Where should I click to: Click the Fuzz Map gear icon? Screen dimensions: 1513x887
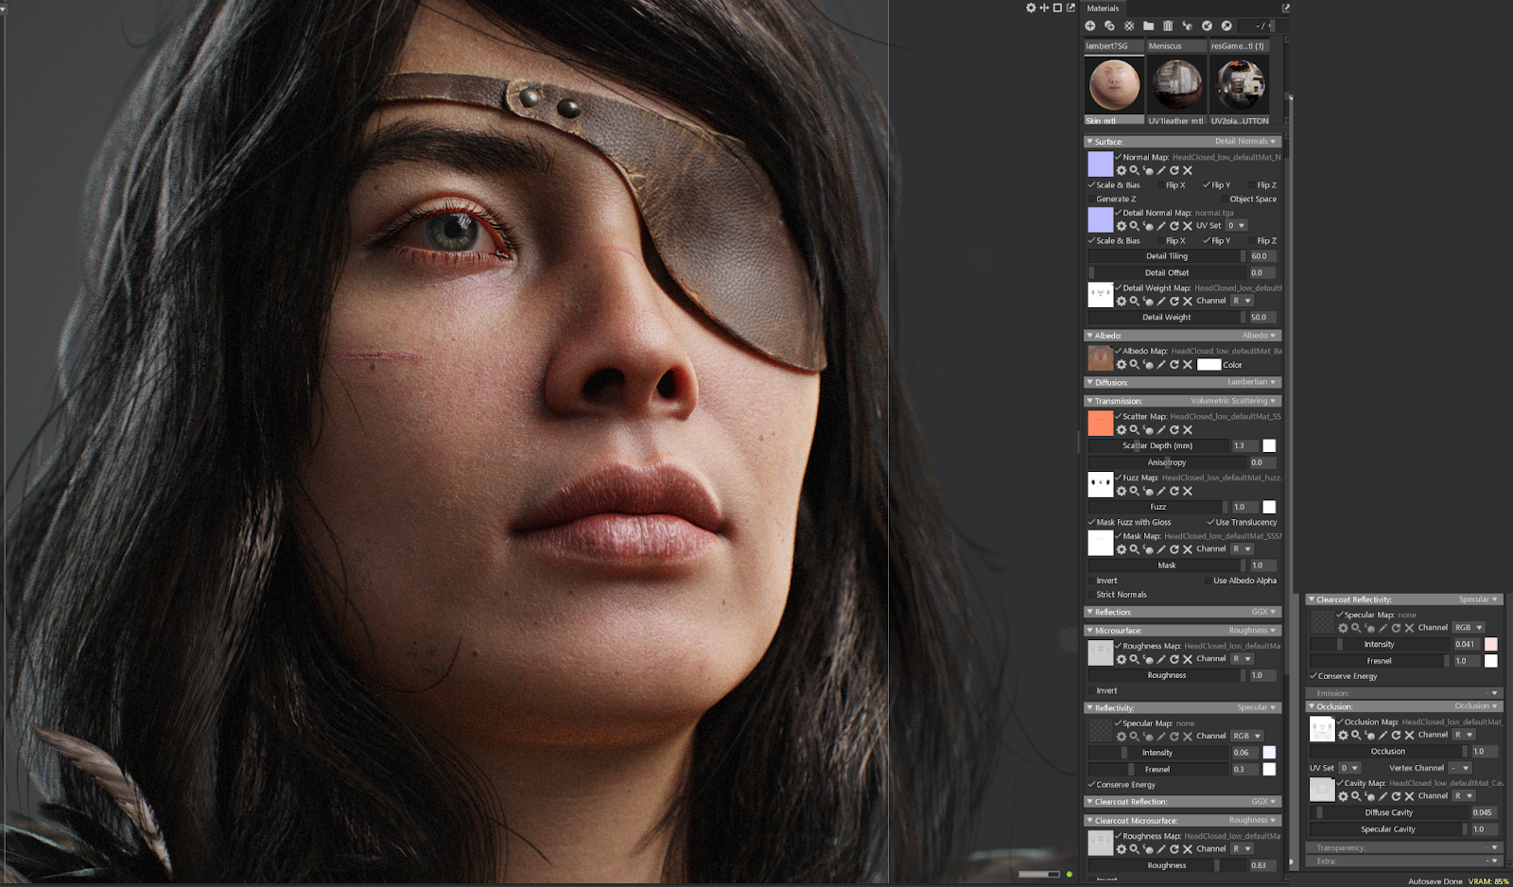point(1122,492)
